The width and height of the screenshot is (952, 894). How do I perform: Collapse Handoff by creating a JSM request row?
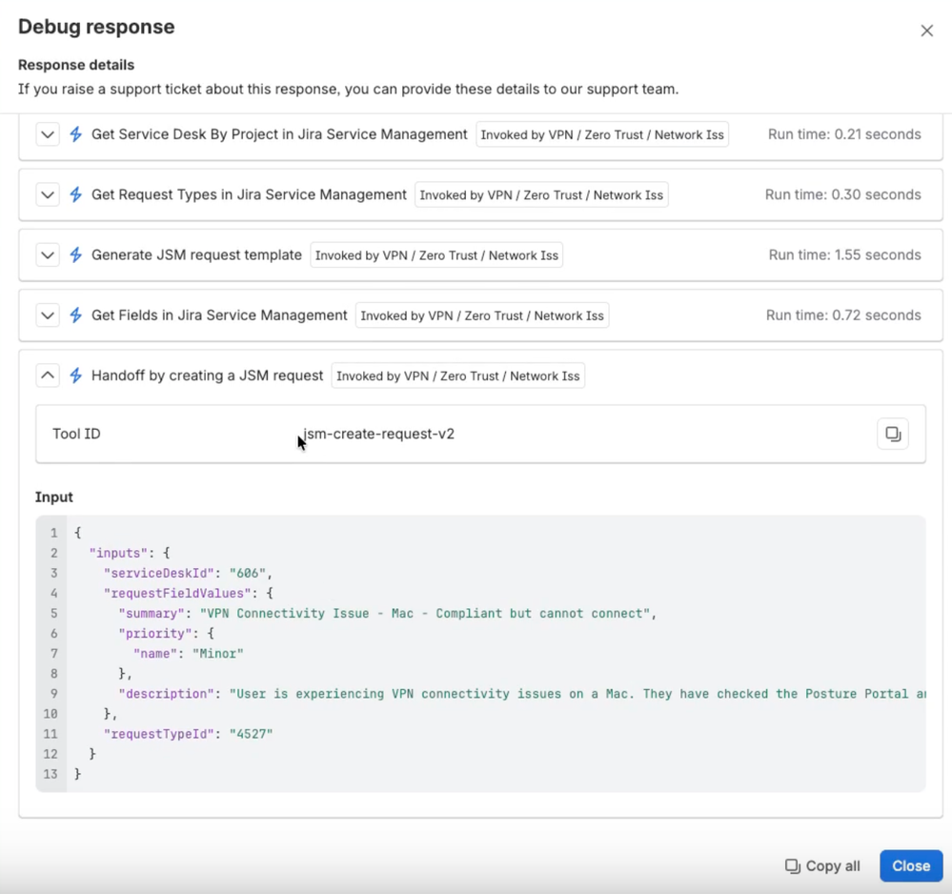tap(48, 376)
